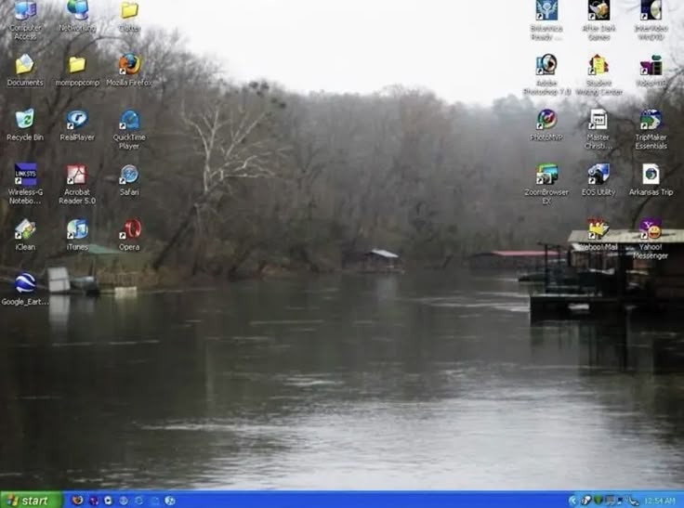The height and width of the screenshot is (508, 684).
Task: Click the taskbar clock showing 12:54 AM
Action: [659, 501]
